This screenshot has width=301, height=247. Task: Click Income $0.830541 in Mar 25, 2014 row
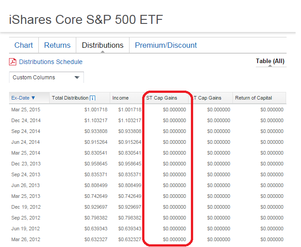point(130,153)
